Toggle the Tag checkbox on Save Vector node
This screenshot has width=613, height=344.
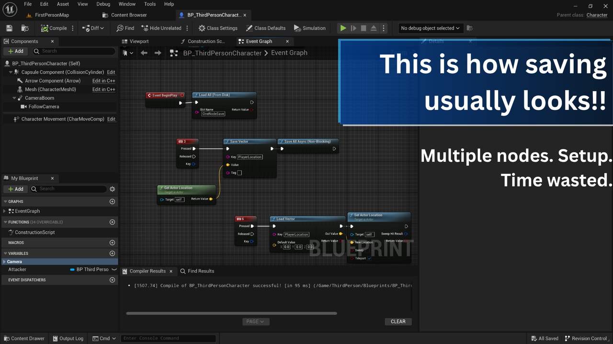tap(239, 173)
